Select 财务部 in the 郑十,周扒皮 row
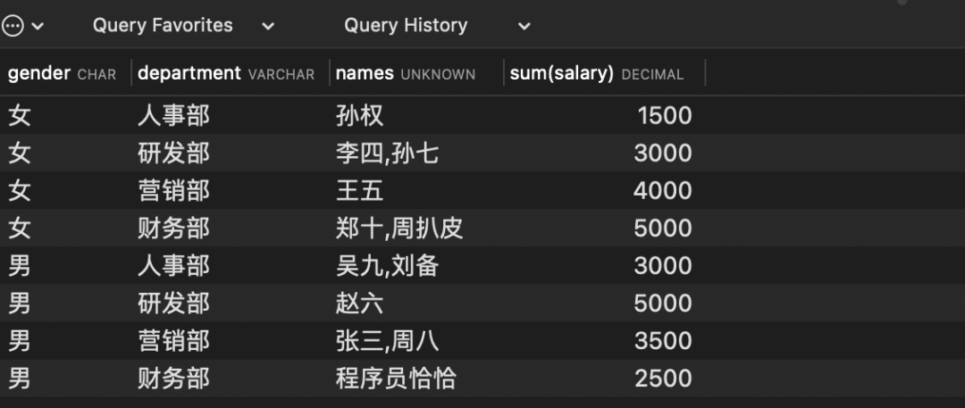Screen dimensions: 965x408 pyautogui.click(x=173, y=229)
